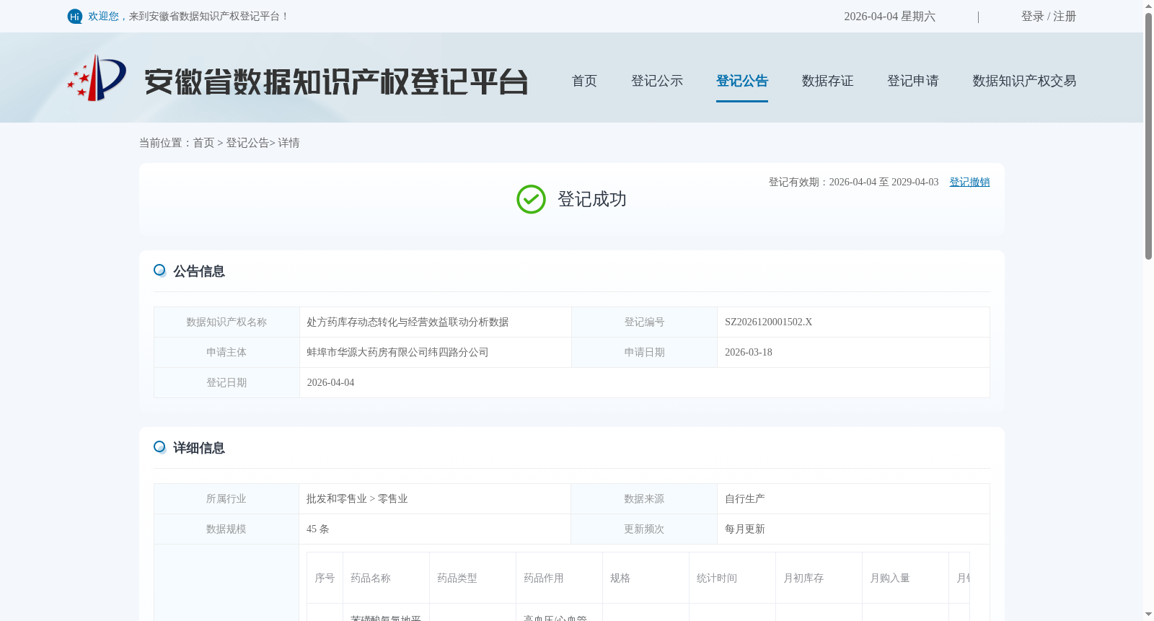This screenshot has width=1154, height=621.
Task: Click the 详情 breadcrumb item
Action: 288,143
